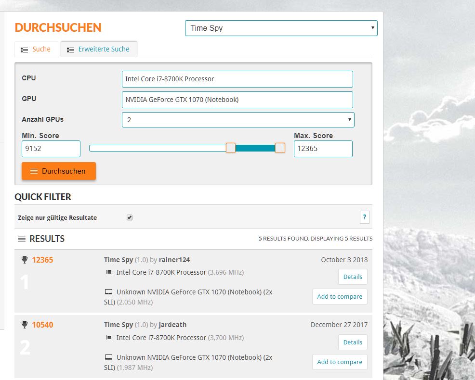
Task: Click the December 27 2017 date text
Action: (x=339, y=325)
